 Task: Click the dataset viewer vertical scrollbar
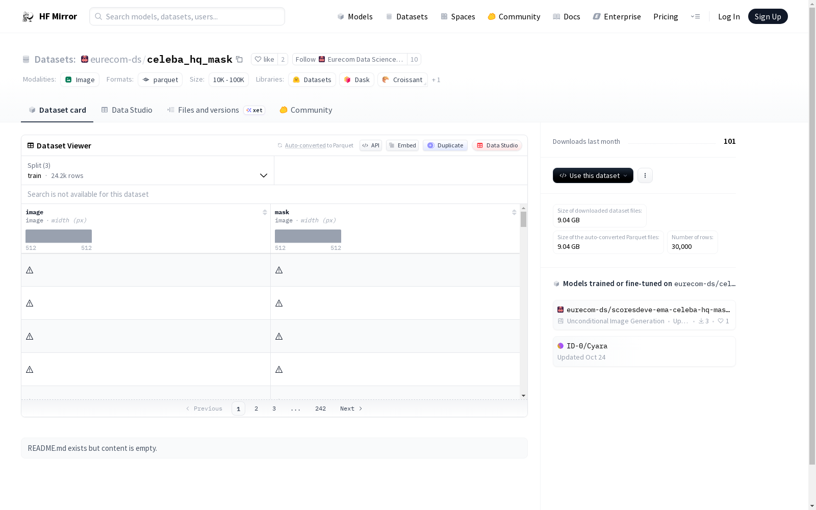tap(523, 219)
